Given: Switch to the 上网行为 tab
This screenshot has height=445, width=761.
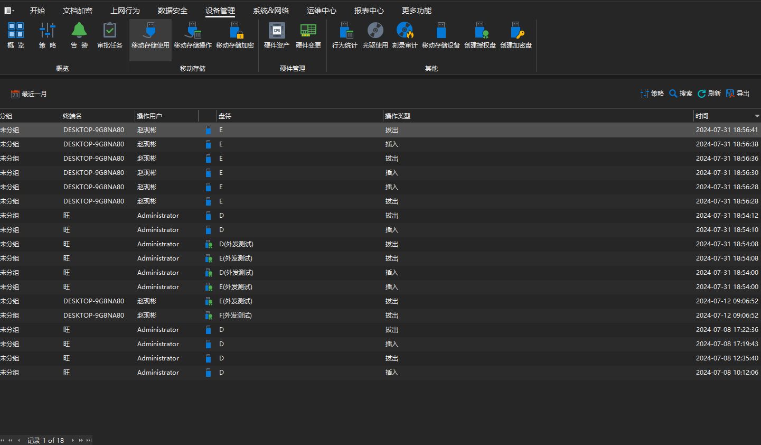Looking at the screenshot, I should (125, 11).
